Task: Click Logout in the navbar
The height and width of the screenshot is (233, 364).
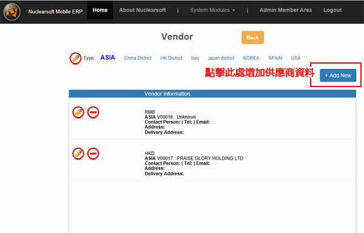Action: 332,10
